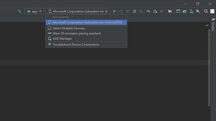
Task: Click the Stop square icon
Action: tap(162, 11)
